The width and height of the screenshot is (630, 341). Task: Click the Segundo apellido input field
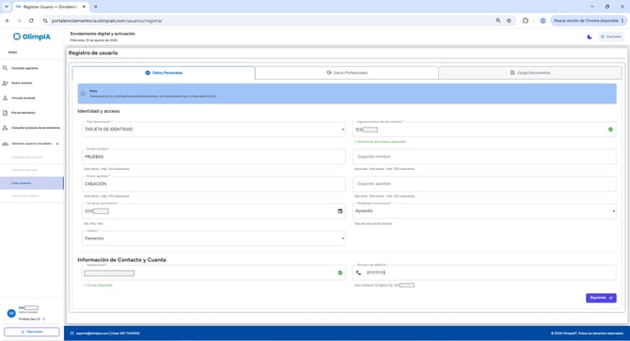pyautogui.click(x=484, y=184)
